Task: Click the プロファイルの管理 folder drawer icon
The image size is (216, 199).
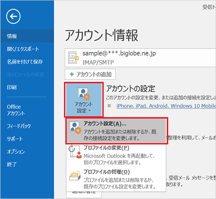Action: [x=75, y=175]
